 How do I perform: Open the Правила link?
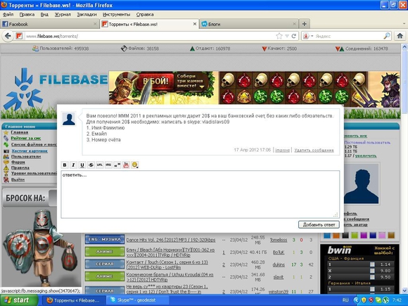[x=20, y=167]
